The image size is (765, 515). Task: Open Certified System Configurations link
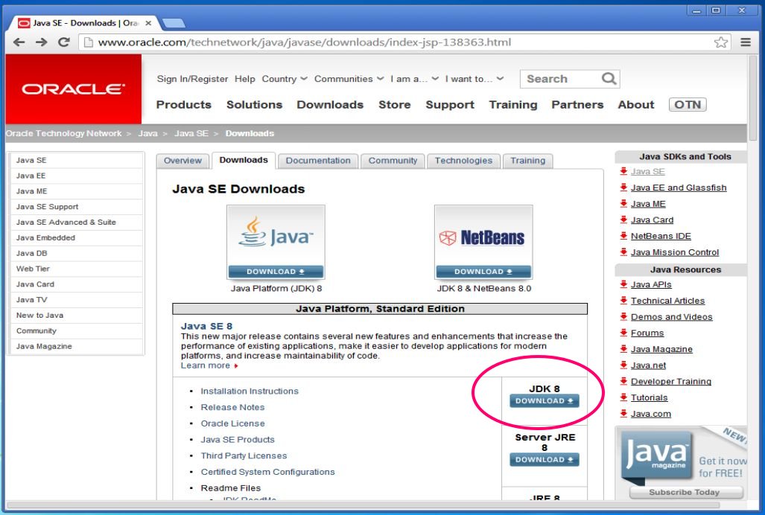(267, 472)
